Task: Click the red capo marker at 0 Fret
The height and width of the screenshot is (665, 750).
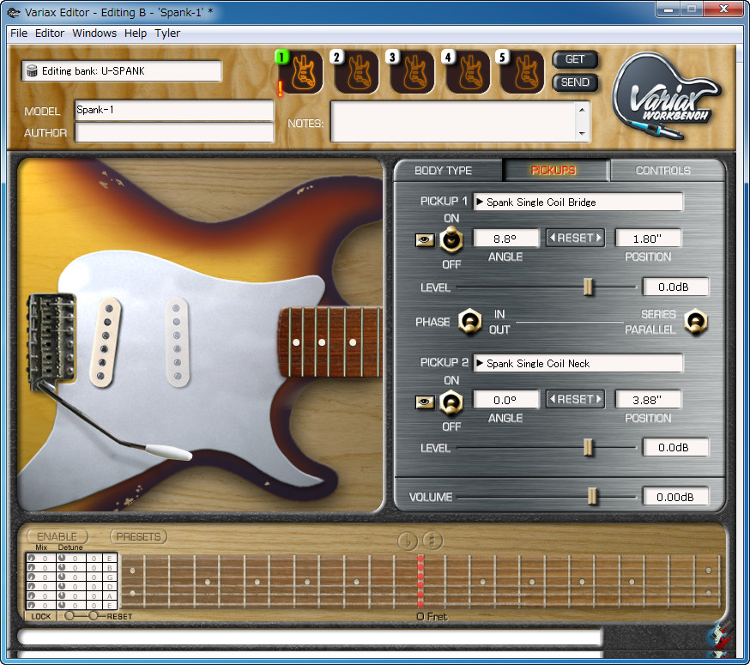Action: pos(420,582)
